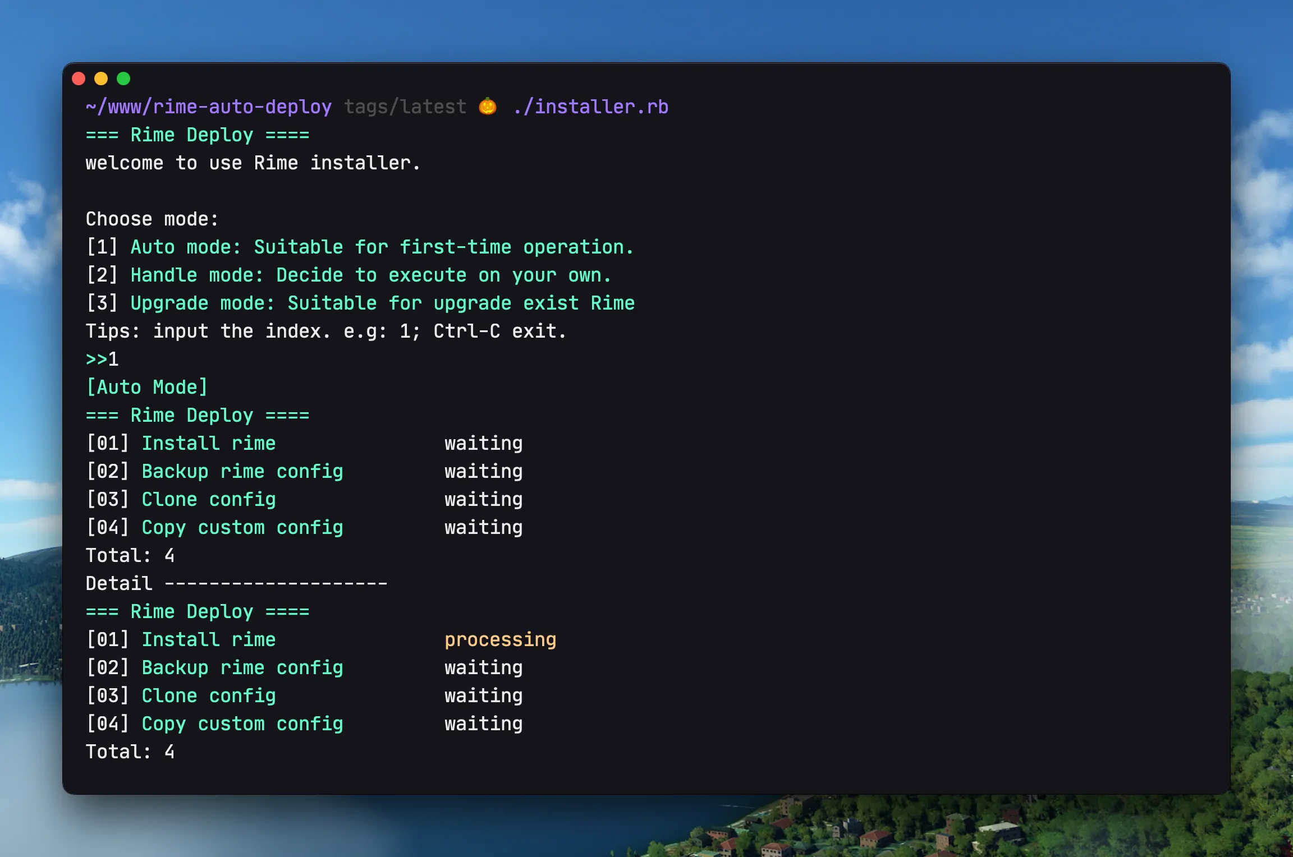Click the orange processing status text
This screenshot has width=1293, height=857.
[x=500, y=639]
